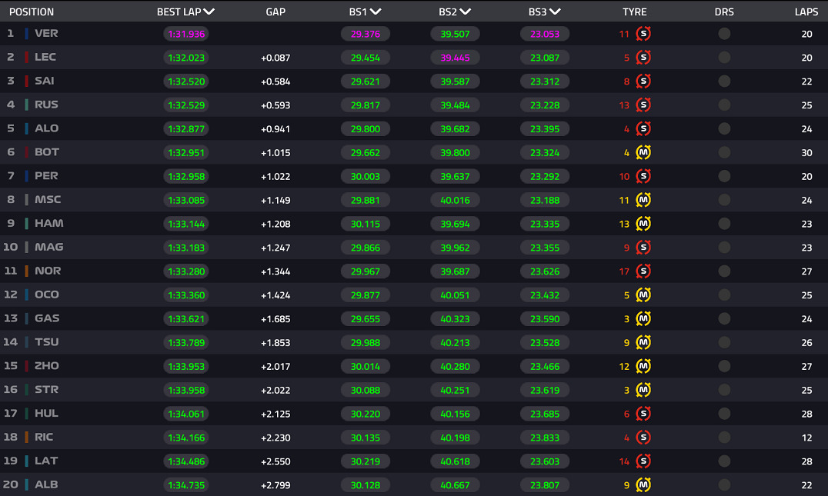Click the team color bar beside NOR
The height and width of the screenshot is (496, 828).
[x=26, y=271]
